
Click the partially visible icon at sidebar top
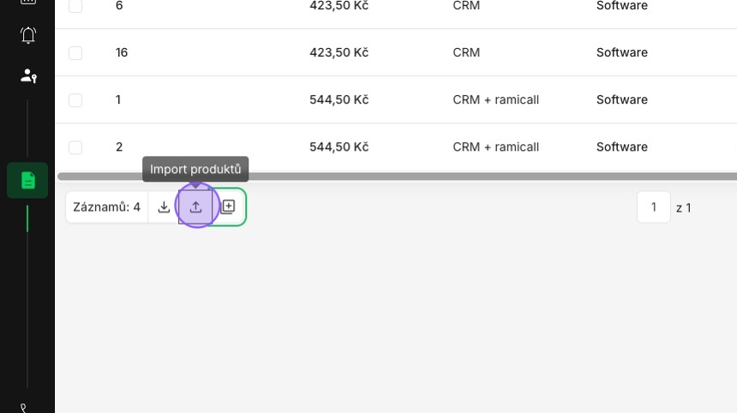[28, 2]
